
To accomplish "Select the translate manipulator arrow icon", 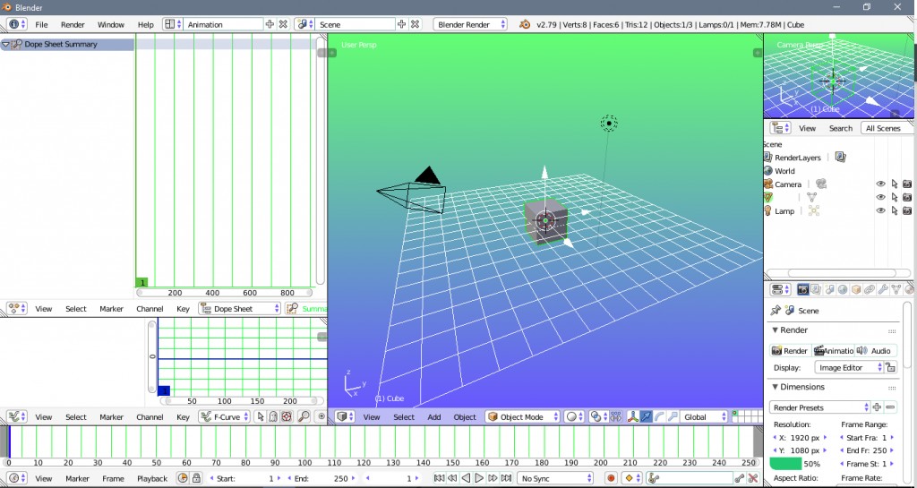I will pyautogui.click(x=645, y=416).
